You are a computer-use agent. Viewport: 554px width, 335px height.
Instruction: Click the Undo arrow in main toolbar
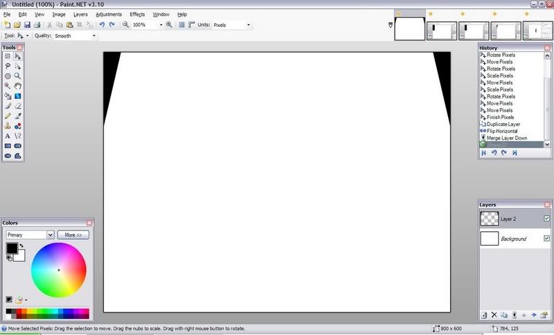pos(102,24)
